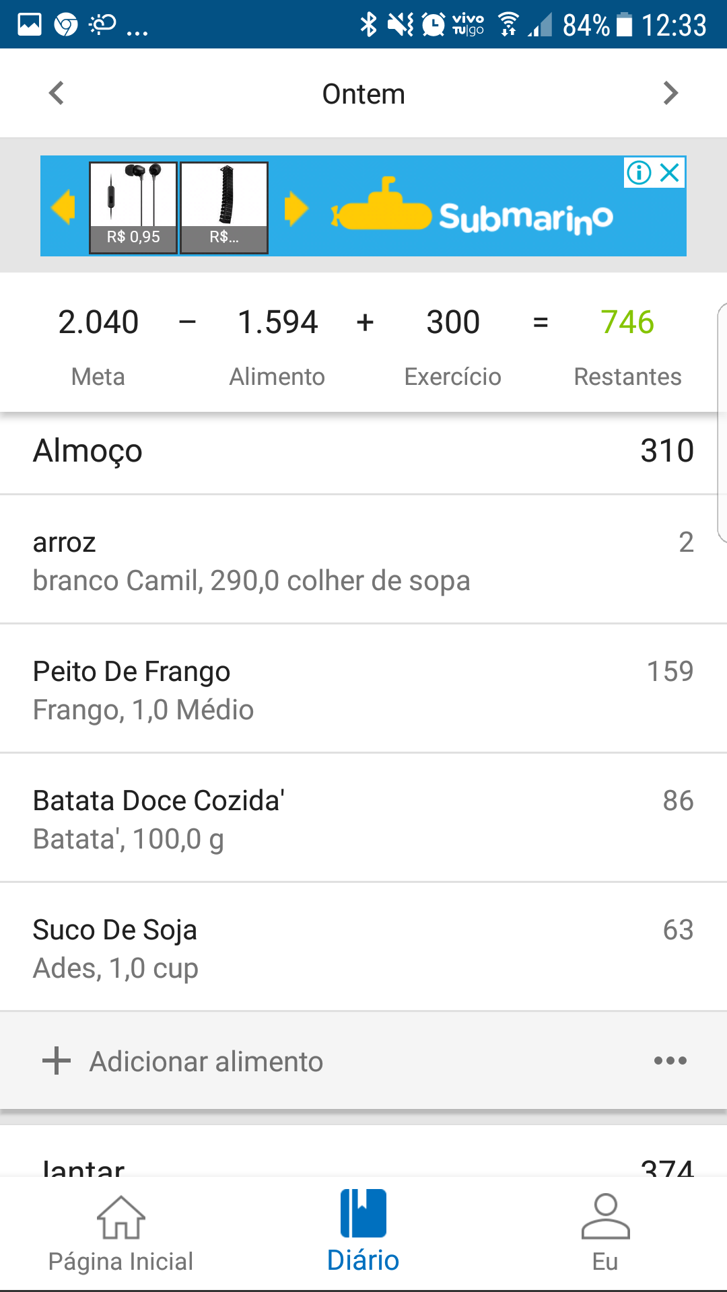Open the arroz branco Camil entry
The image size is (727, 1292).
coord(363,561)
